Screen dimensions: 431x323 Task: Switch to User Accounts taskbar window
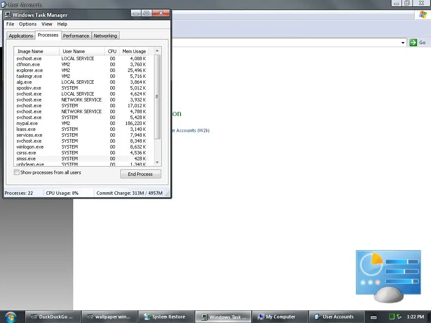click(336, 317)
